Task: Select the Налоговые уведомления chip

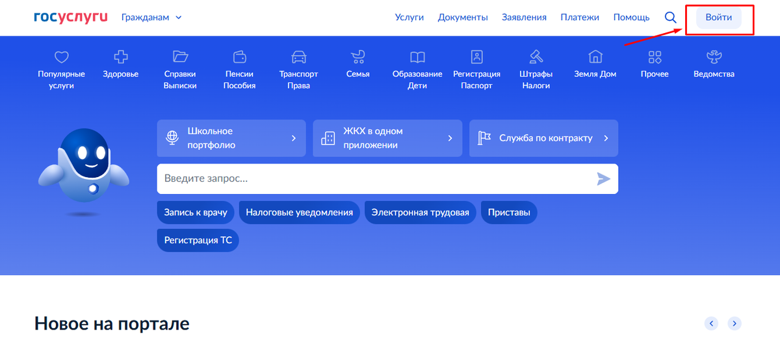Action: pyautogui.click(x=299, y=212)
